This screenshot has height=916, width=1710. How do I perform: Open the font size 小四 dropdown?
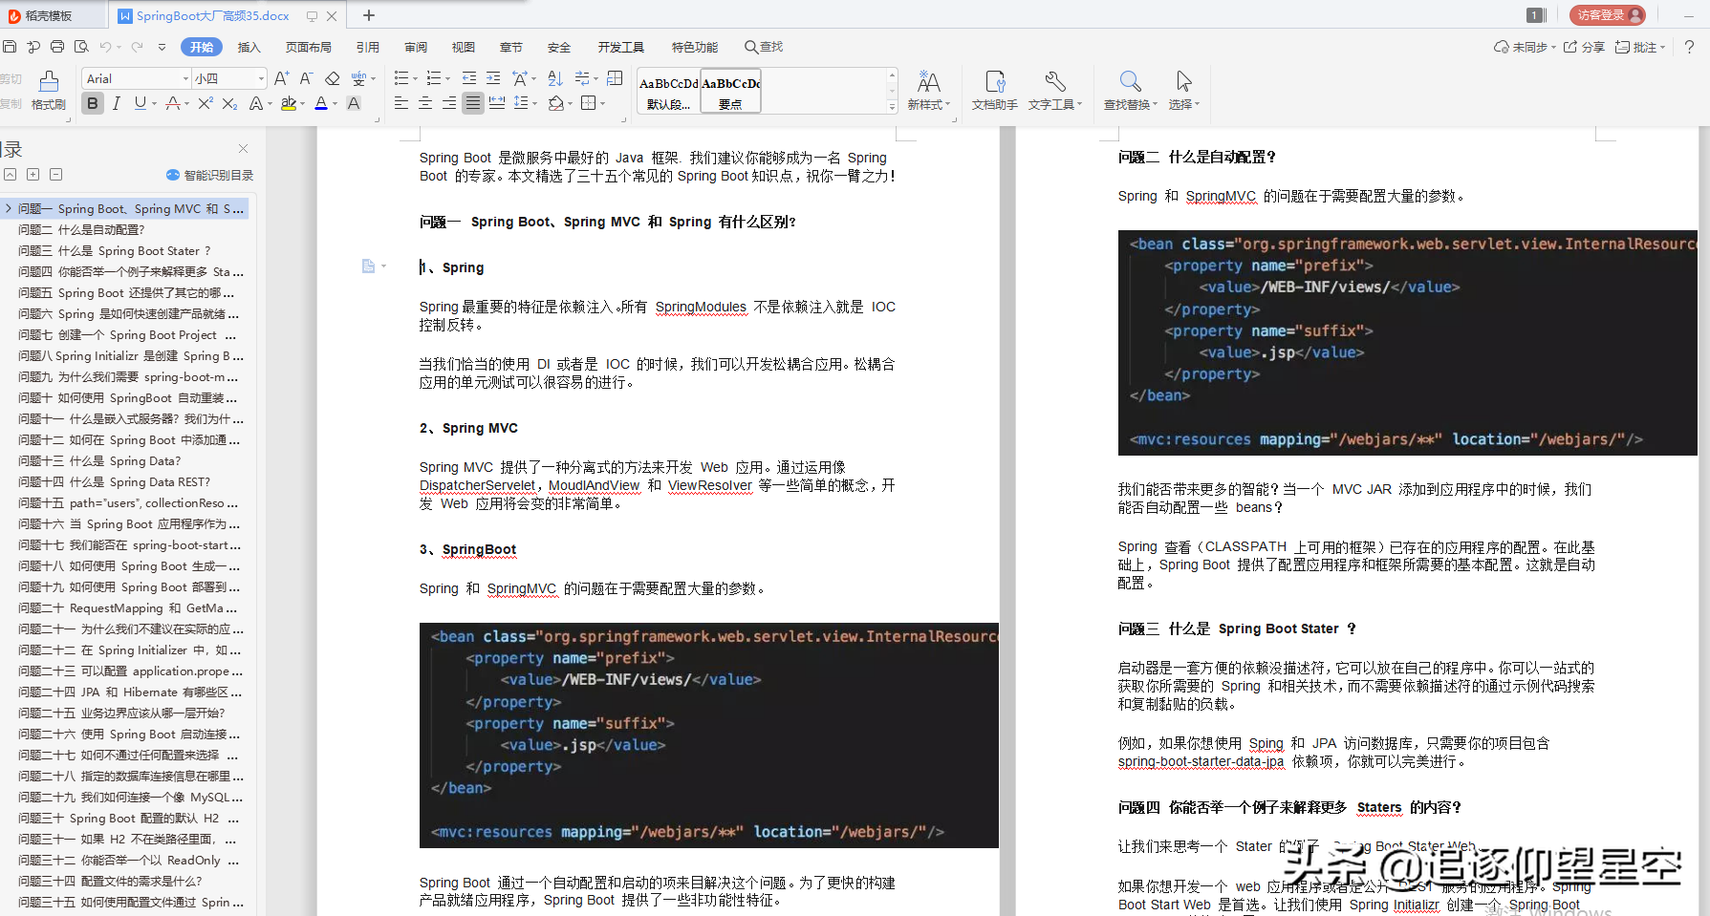tap(261, 78)
